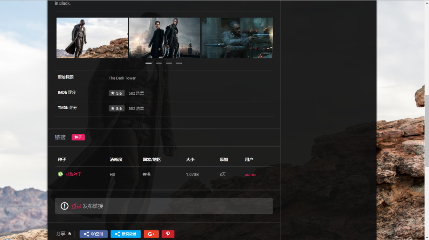
Task: Click the 登录 link to log in
Action: click(76, 206)
